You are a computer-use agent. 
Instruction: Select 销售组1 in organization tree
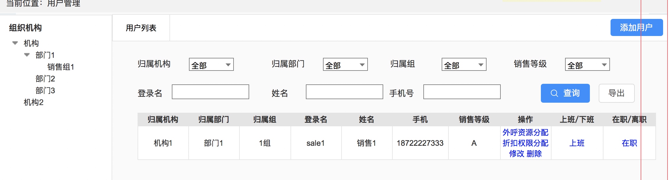[x=61, y=67]
